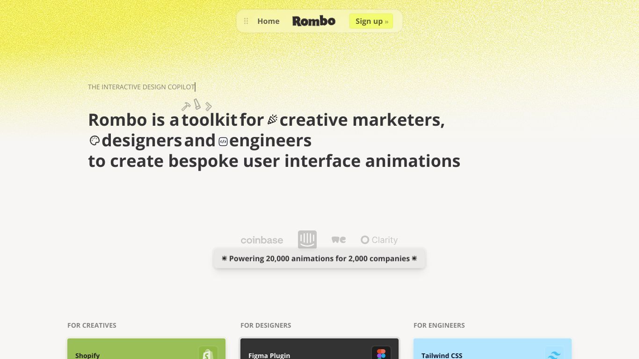Click 'FOR ENGINEERS' heading
Screen dimensions: 639x359
(439, 325)
